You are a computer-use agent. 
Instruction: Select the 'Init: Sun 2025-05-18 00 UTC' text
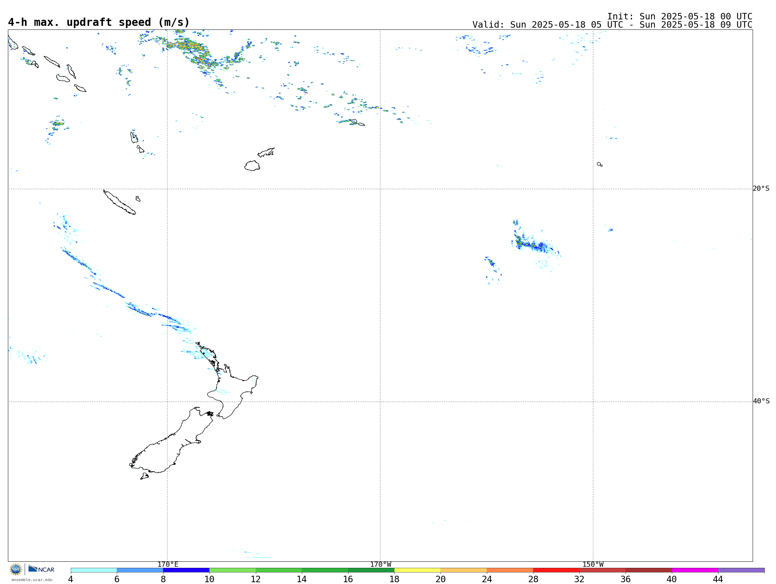(680, 17)
